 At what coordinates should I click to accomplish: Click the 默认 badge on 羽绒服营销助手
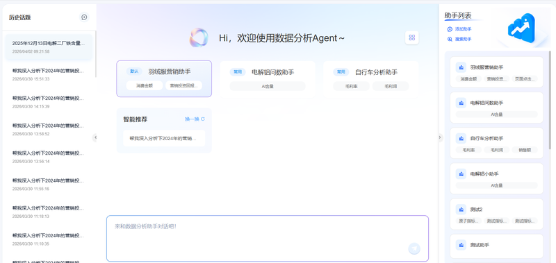134,71
